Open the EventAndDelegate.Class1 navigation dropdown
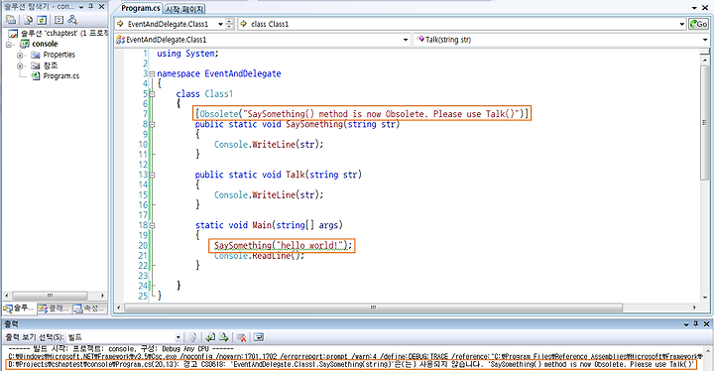 (x=220, y=24)
